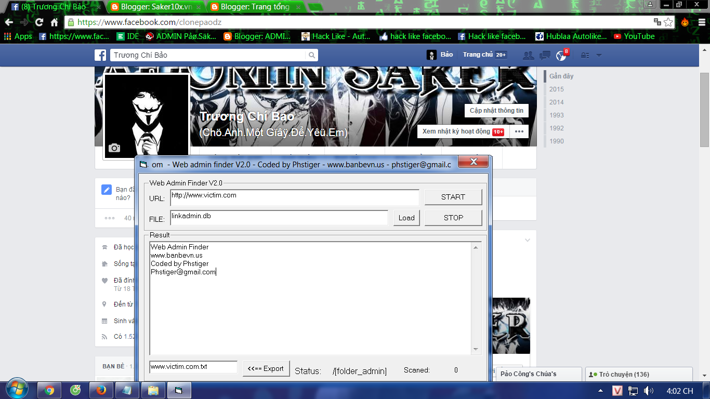This screenshot has height=399, width=710.
Task: Show hidden system tray icons arrow
Action: pyautogui.click(x=601, y=391)
